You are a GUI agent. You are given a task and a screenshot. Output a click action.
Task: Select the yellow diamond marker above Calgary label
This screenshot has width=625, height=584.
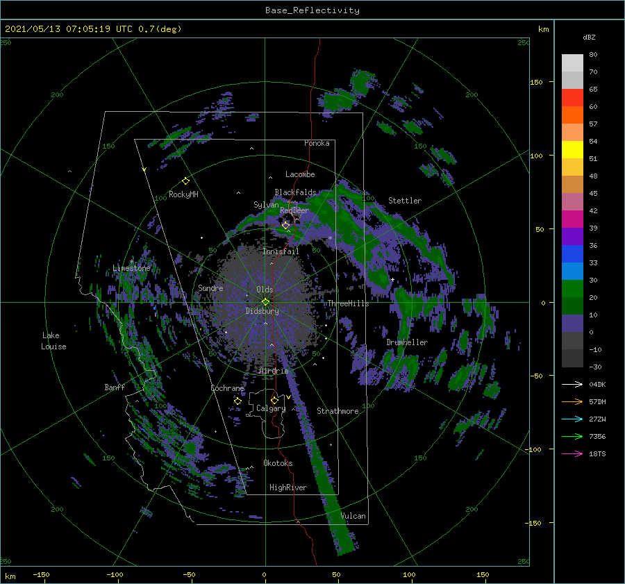click(274, 400)
